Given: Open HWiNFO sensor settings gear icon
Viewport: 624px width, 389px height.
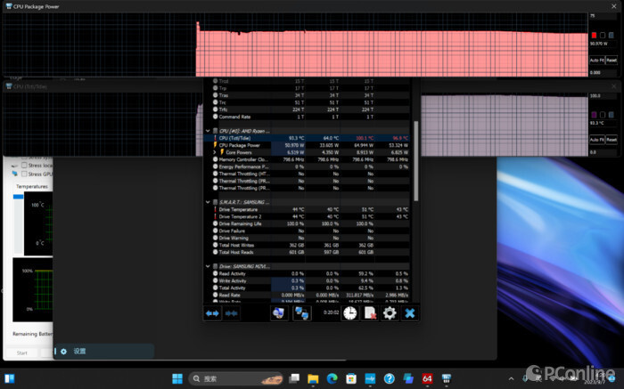Looking at the screenshot, I should (x=390, y=313).
